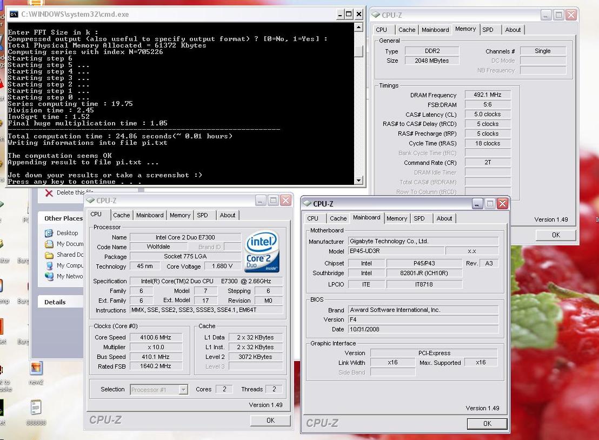The height and width of the screenshot is (440, 599).
Task: Select Memory tab in Mainboard window
Action: click(397, 218)
